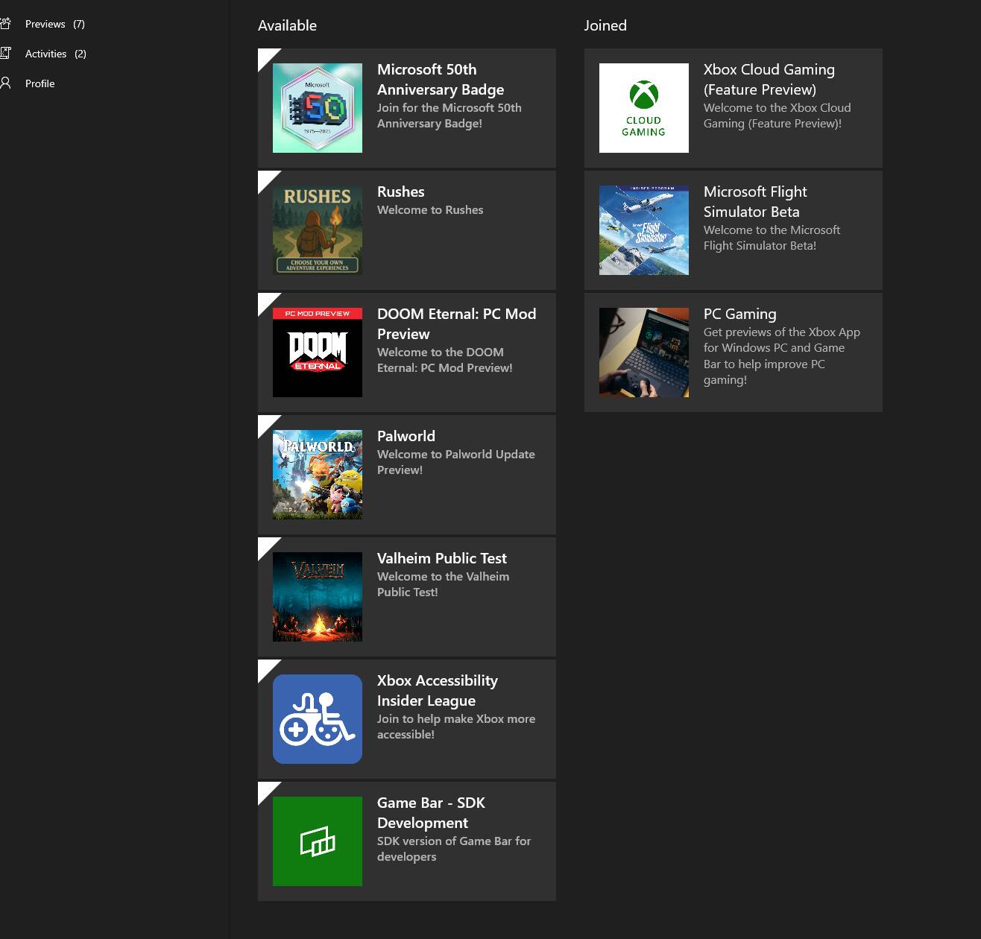
Task: Click the DOOM Eternal cover art
Action: 318,352
